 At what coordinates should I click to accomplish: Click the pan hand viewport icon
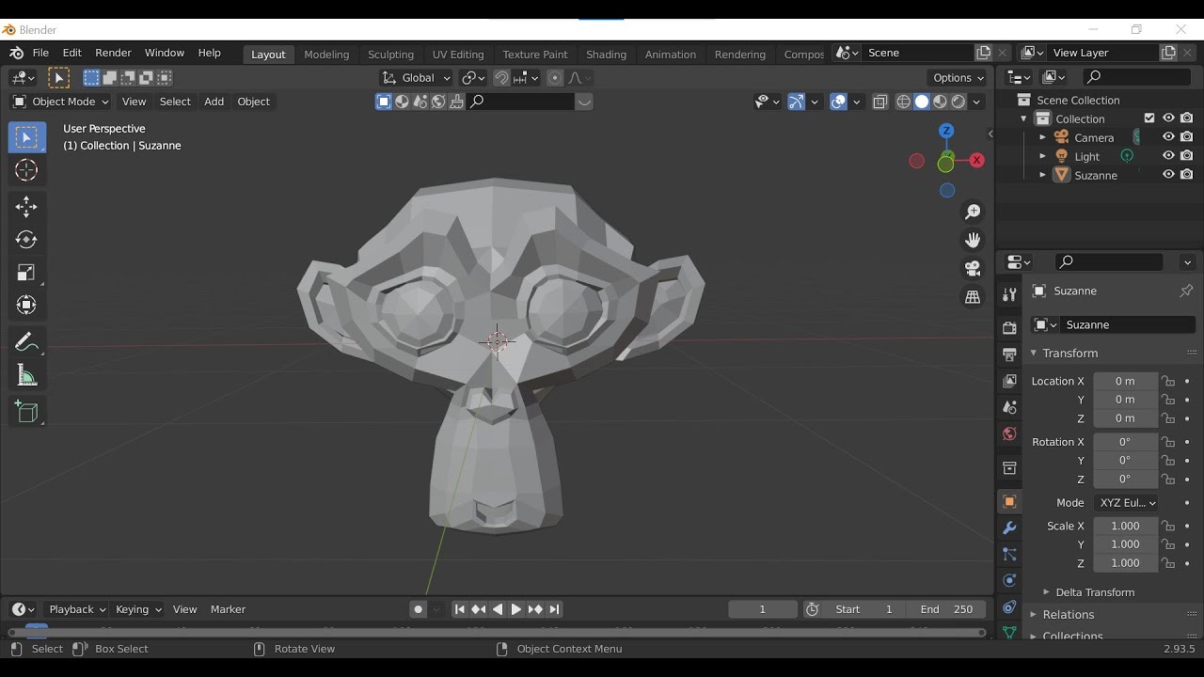coord(973,240)
